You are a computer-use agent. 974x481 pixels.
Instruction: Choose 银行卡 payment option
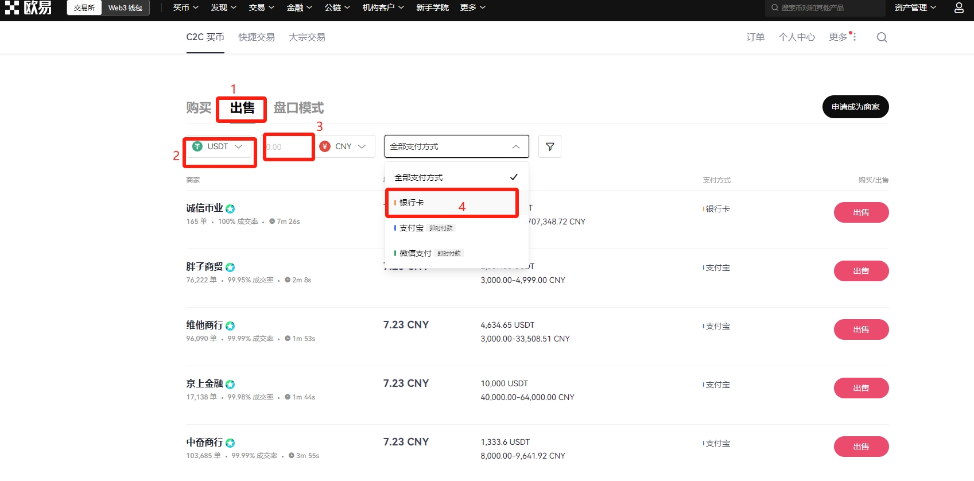[456, 203]
